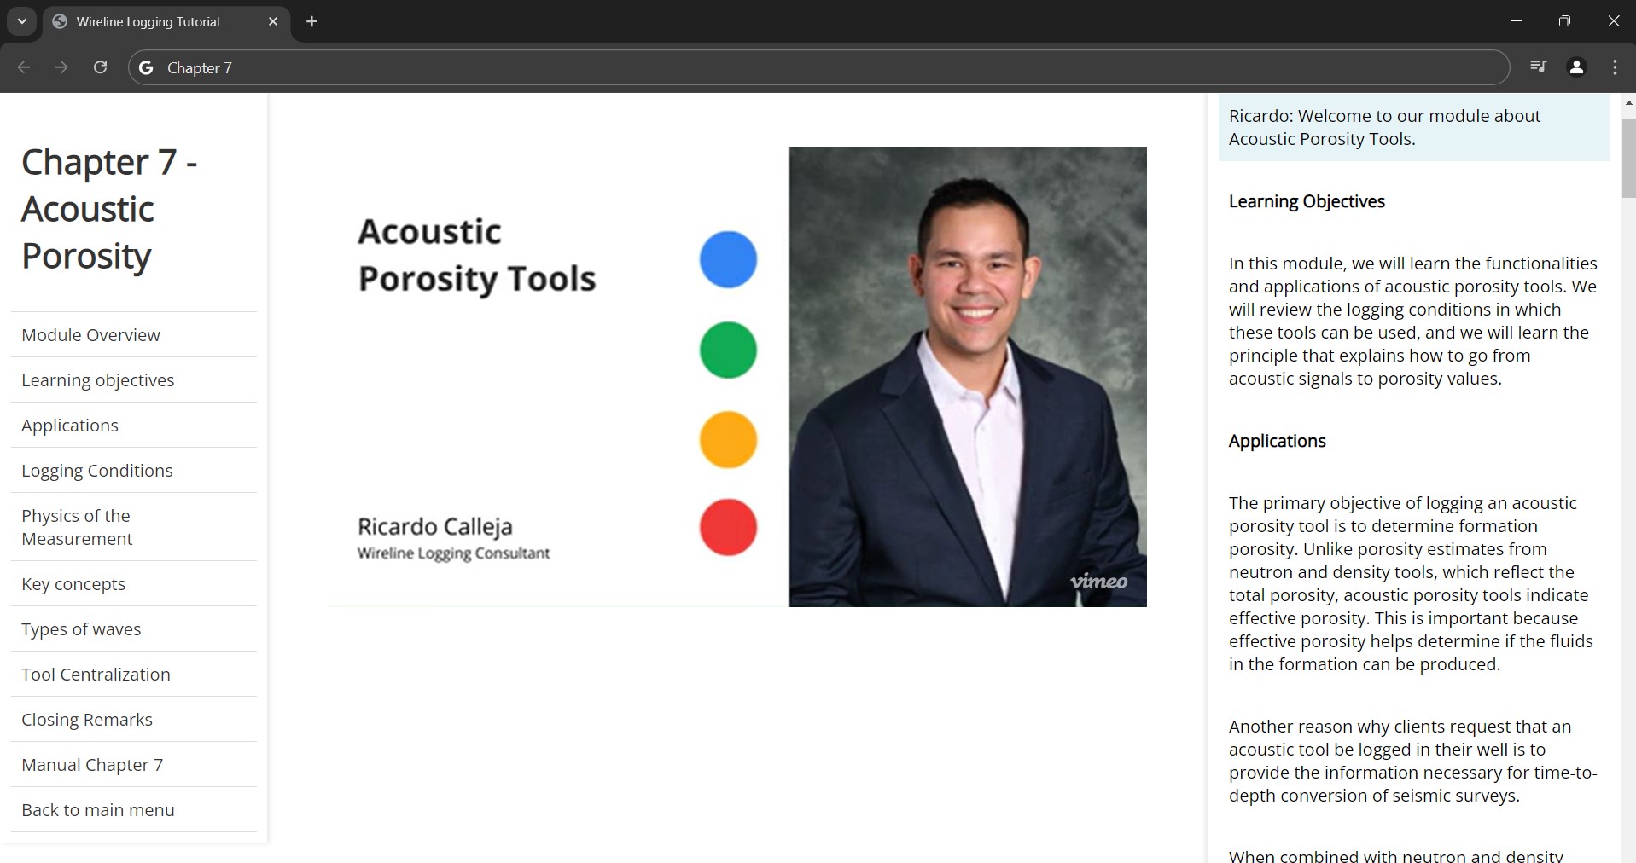This screenshot has height=863, width=1636.
Task: Expand the tab search dropdown arrow
Action: pos(22,21)
